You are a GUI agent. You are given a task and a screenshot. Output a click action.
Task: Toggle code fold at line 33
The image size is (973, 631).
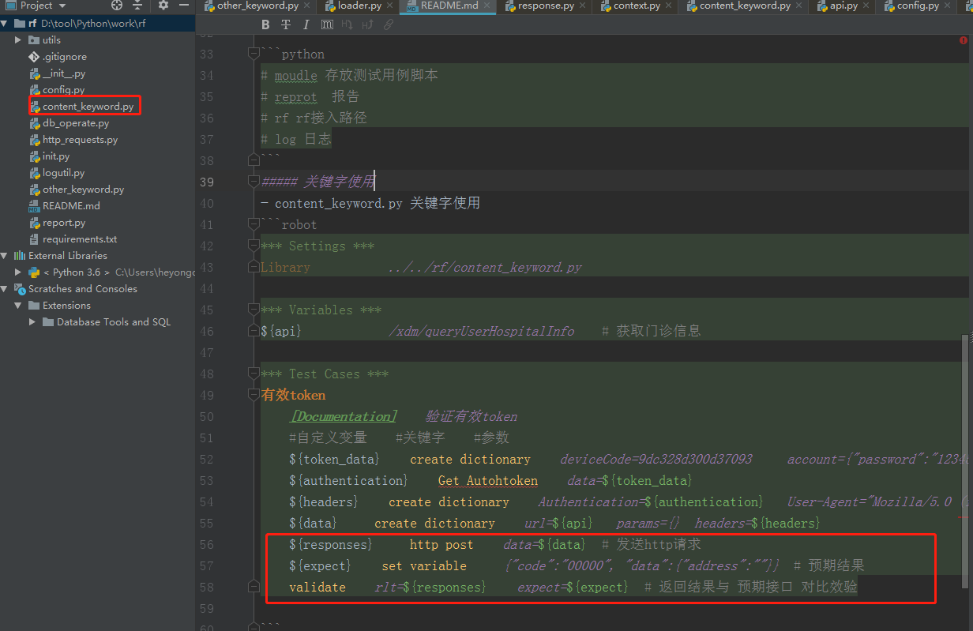click(x=254, y=54)
